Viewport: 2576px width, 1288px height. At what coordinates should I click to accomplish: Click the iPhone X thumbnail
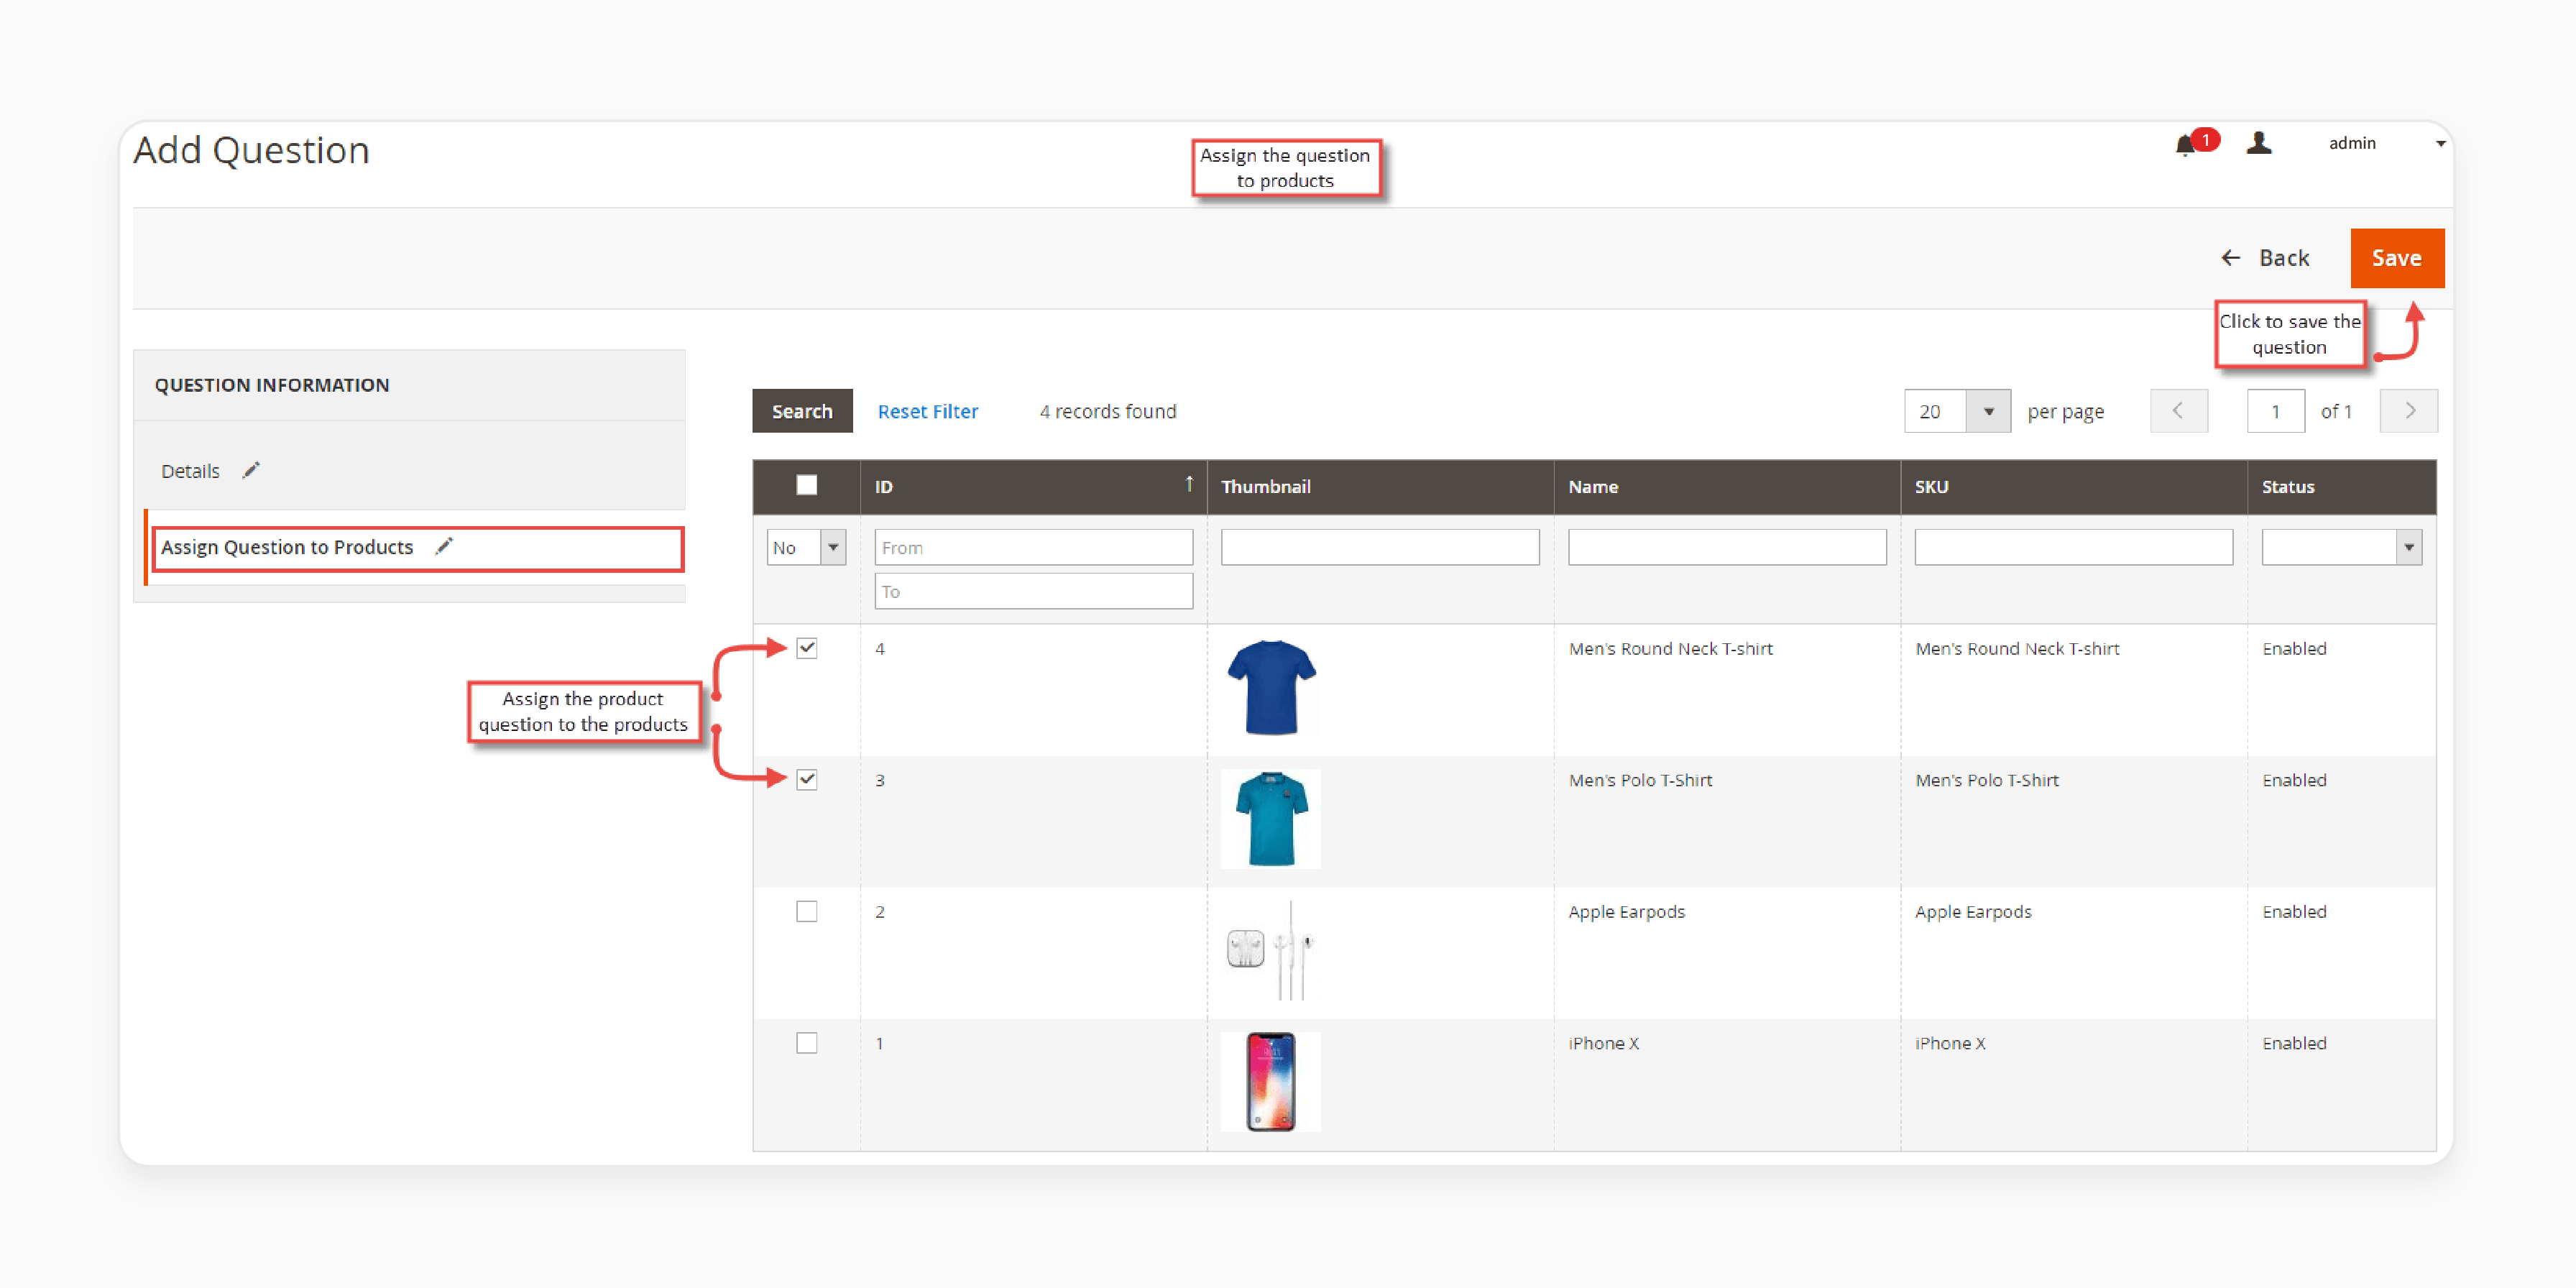(1271, 1082)
